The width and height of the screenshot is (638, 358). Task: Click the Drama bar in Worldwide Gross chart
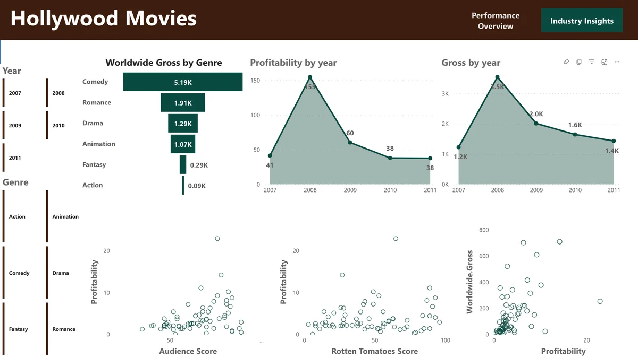182,123
